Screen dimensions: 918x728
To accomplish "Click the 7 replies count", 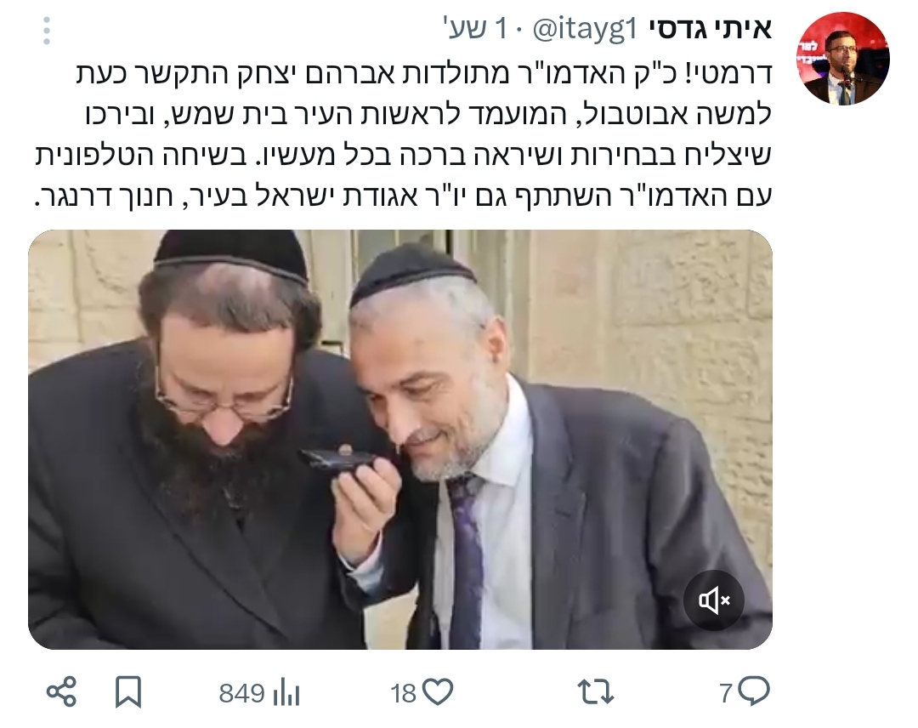I will click(726, 693).
